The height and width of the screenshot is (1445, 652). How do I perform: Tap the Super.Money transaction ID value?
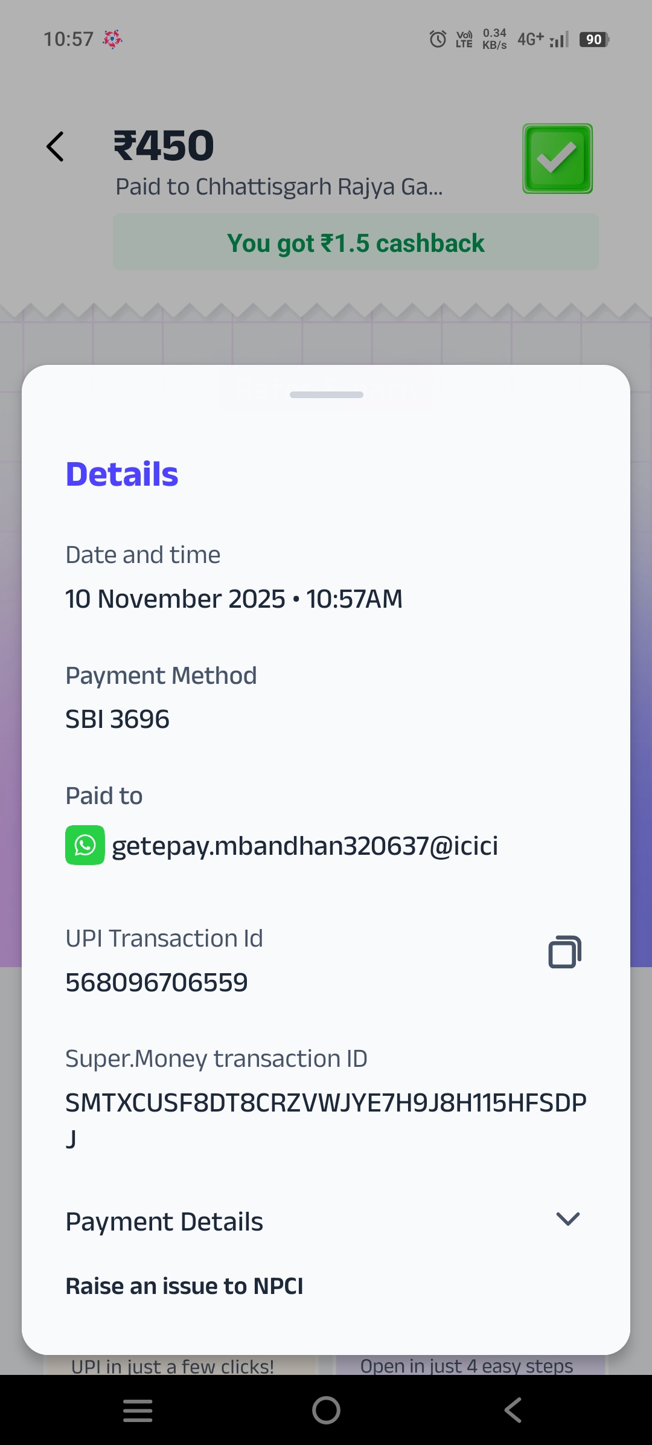325,1103
